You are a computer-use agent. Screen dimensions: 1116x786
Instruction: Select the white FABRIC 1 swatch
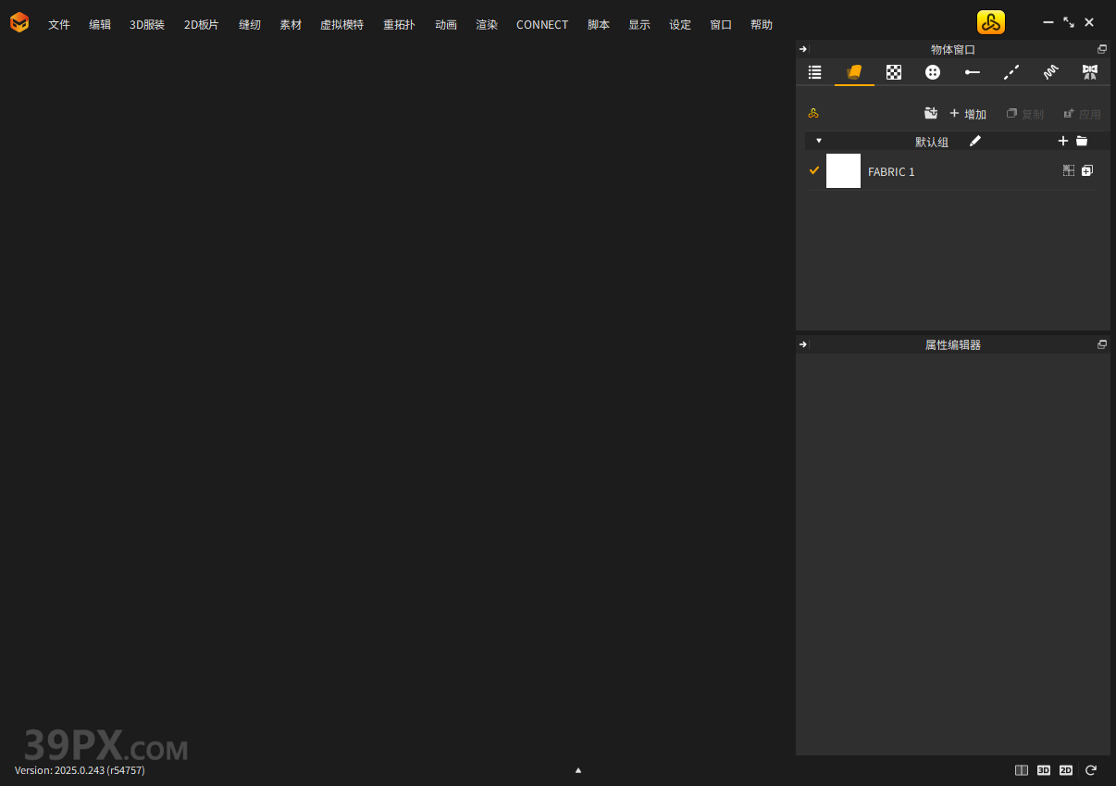click(x=843, y=171)
